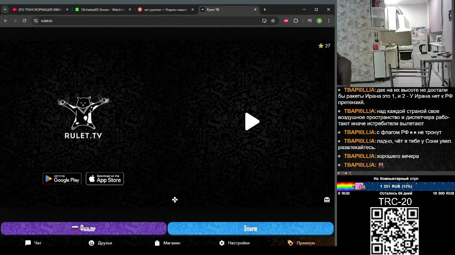Open the green browser profile avatar
Viewport: 455px width, 255px height.
click(320, 21)
